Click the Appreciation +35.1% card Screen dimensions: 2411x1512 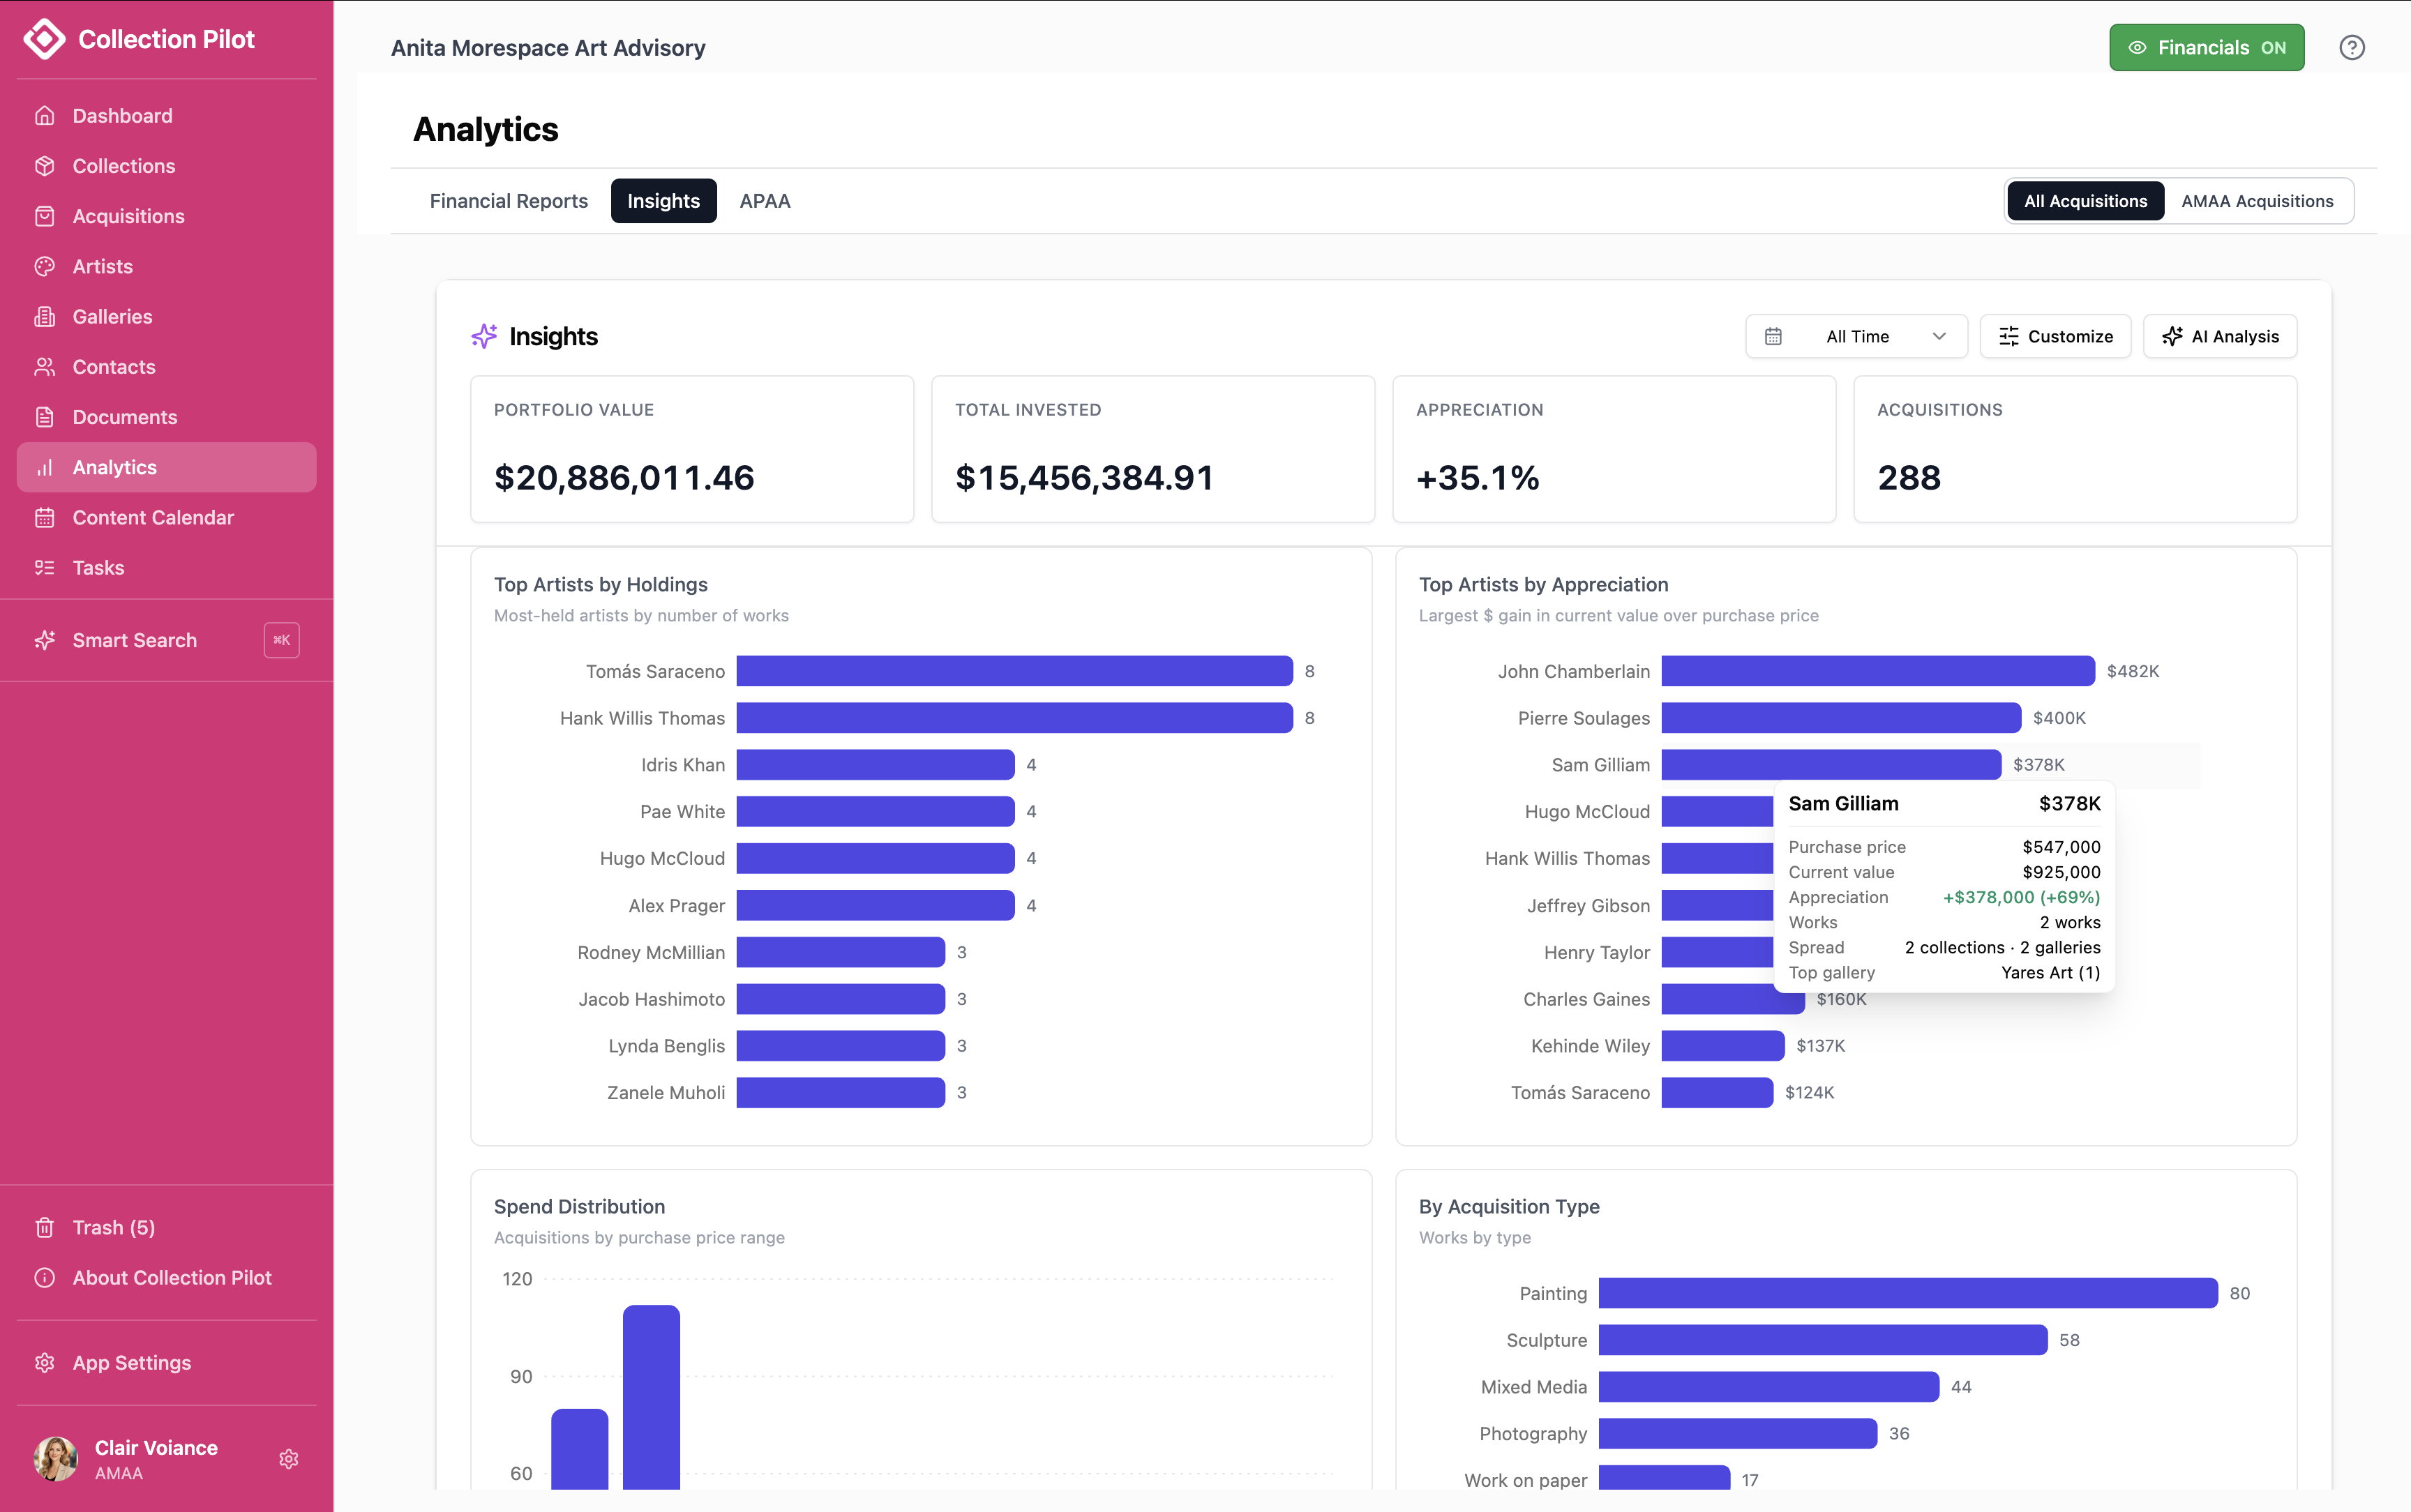pyautogui.click(x=1614, y=449)
